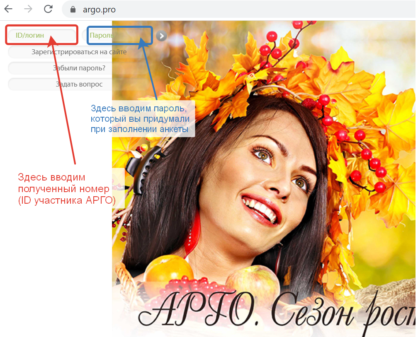Click the browser forward arrow
Image resolution: width=418 pixels, height=337 pixels.
point(28,9)
